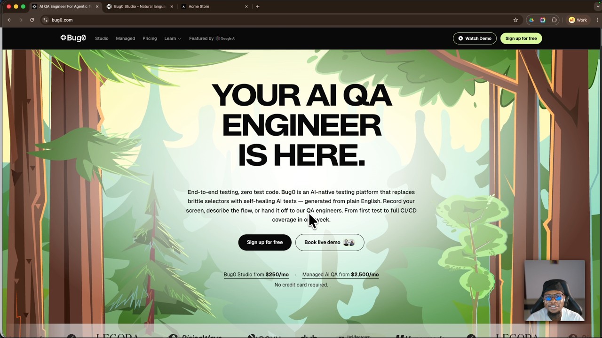
Task: Click the webcam video overlay thumbnail
Action: point(554,291)
